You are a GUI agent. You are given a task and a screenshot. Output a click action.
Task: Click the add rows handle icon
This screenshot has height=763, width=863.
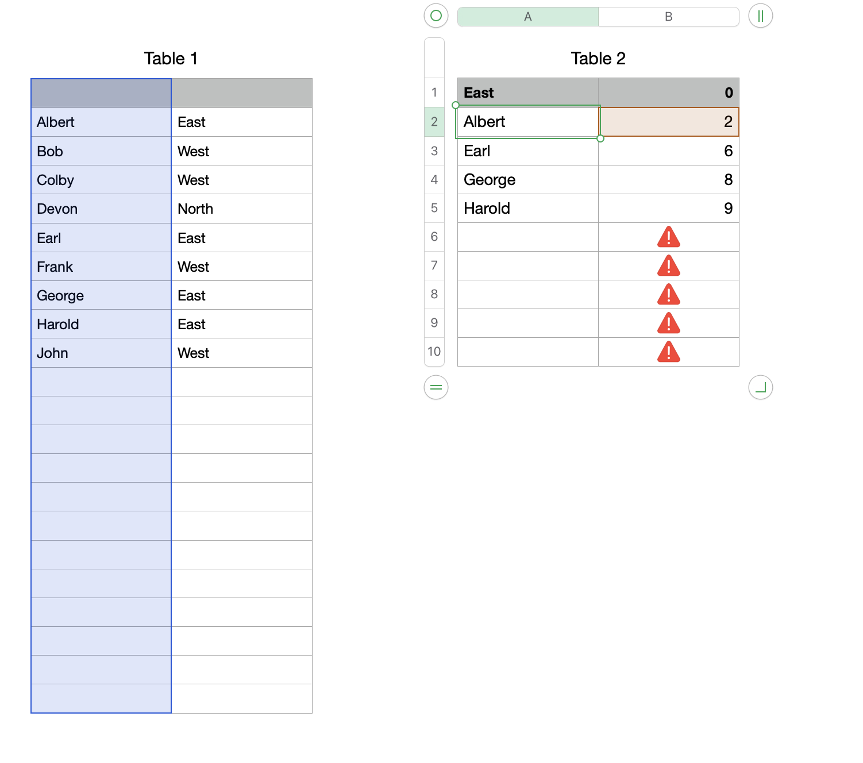(436, 387)
